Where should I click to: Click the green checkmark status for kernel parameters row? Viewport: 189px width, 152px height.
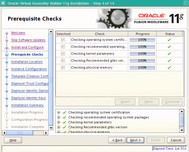(x=169, y=54)
